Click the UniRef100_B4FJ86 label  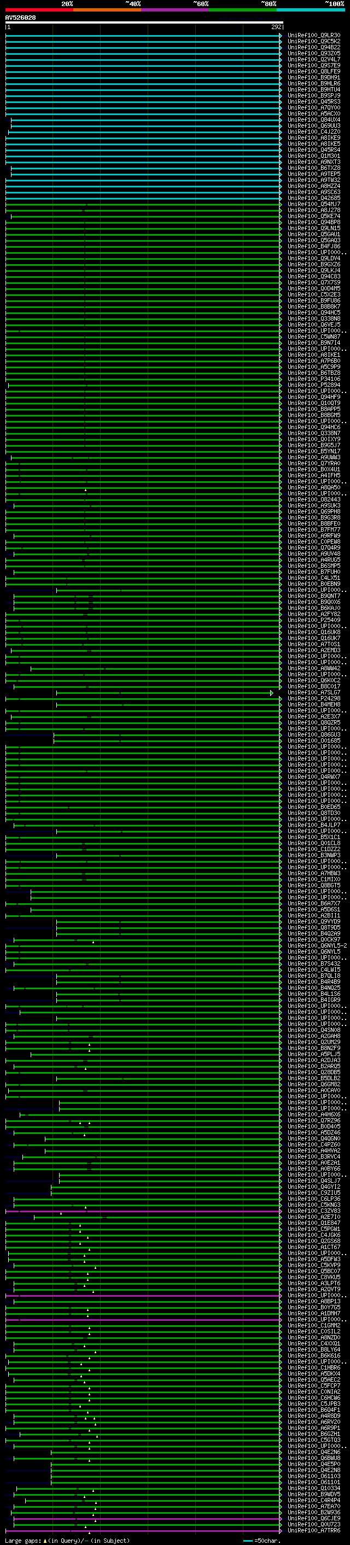point(314,247)
